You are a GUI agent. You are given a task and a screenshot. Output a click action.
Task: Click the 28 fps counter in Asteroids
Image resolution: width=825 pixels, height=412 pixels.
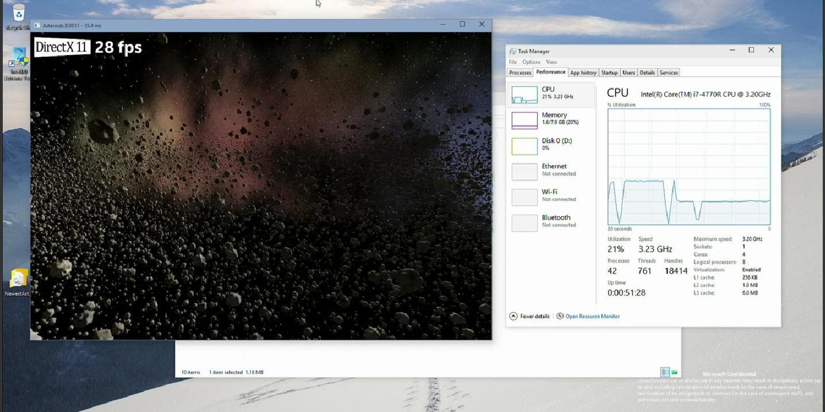click(118, 47)
